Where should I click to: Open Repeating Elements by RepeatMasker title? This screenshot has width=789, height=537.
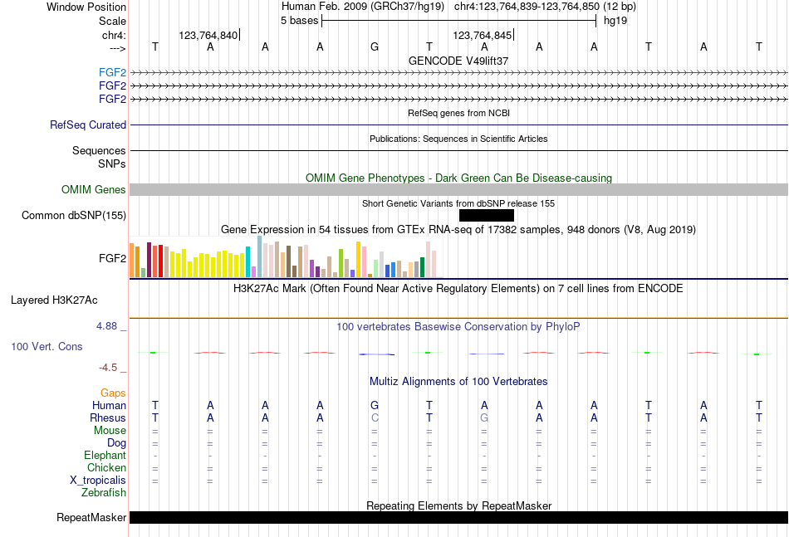tap(458, 505)
